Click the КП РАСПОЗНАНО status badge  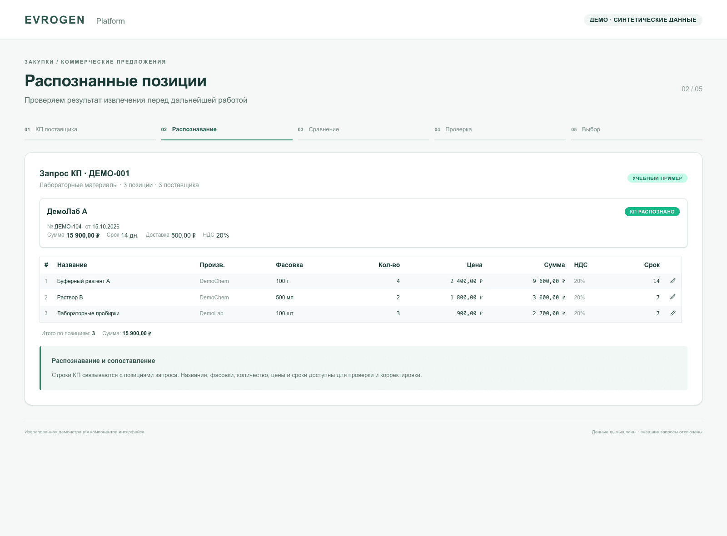pyautogui.click(x=652, y=212)
